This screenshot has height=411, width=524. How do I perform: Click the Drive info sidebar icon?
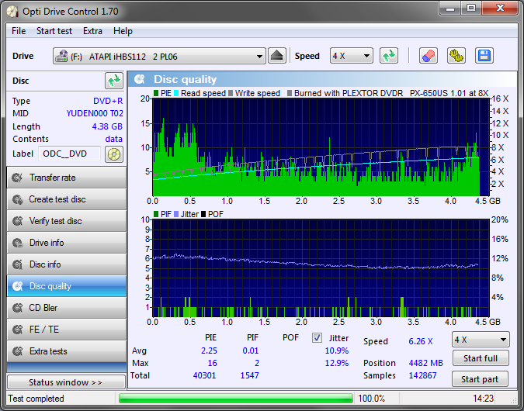(x=17, y=243)
